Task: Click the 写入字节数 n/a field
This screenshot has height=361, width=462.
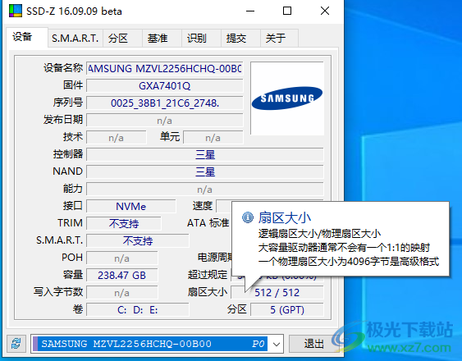Action: click(x=122, y=293)
